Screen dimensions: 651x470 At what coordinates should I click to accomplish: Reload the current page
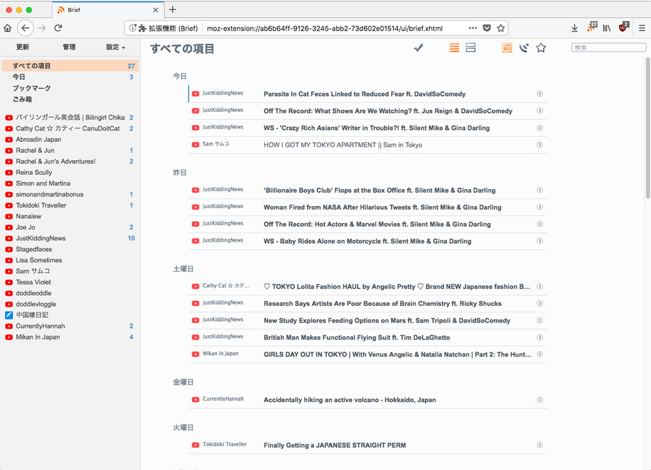pyautogui.click(x=58, y=28)
